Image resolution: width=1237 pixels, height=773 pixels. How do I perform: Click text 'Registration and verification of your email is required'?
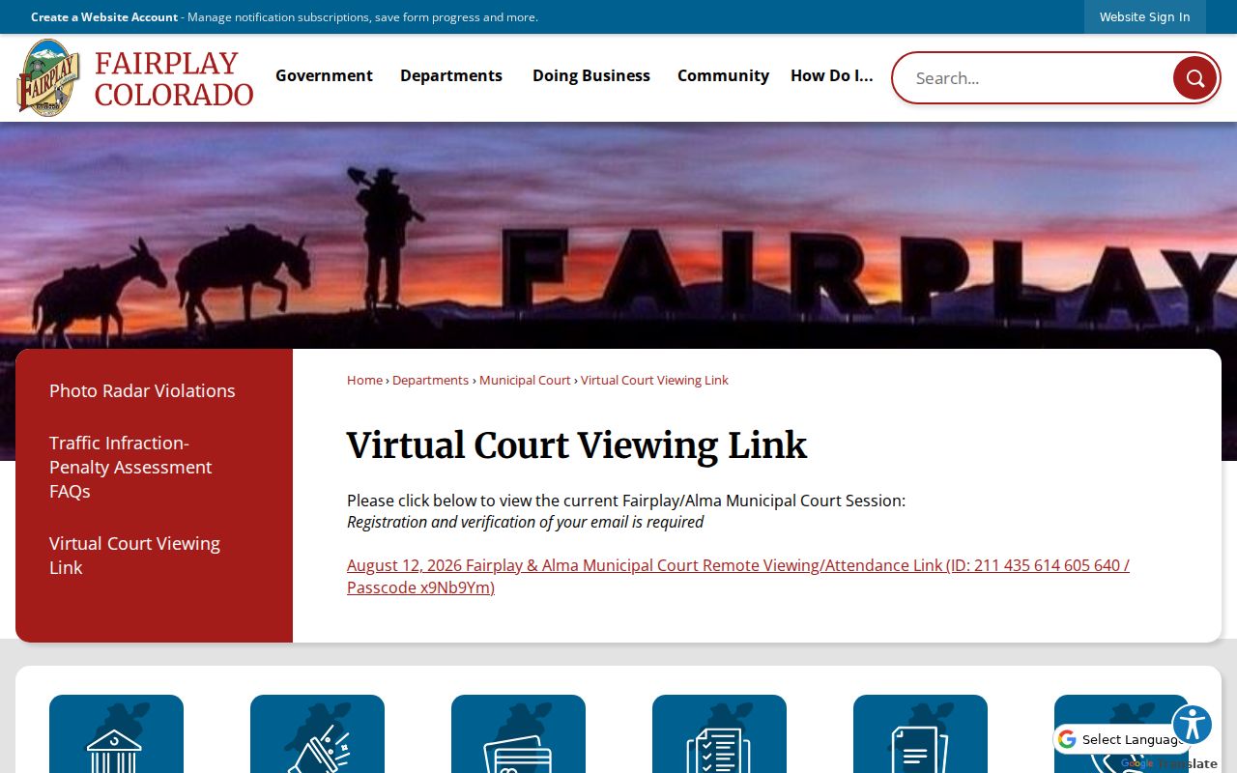pos(525,522)
